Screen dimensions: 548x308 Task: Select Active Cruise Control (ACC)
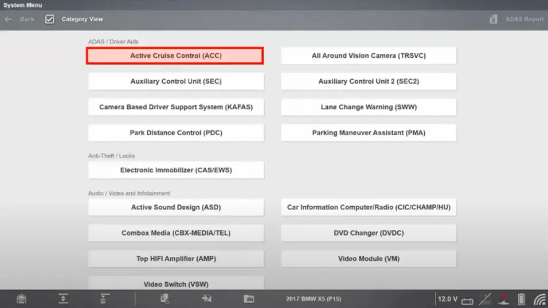175,56
